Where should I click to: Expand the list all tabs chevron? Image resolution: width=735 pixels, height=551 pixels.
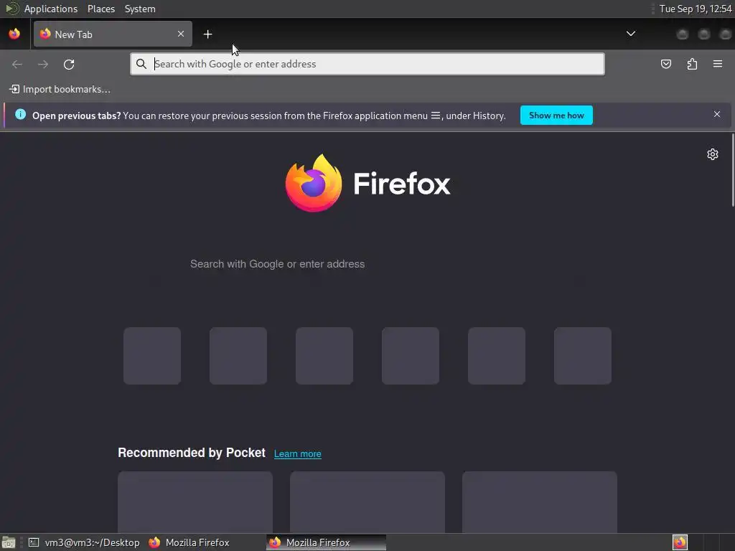click(631, 34)
